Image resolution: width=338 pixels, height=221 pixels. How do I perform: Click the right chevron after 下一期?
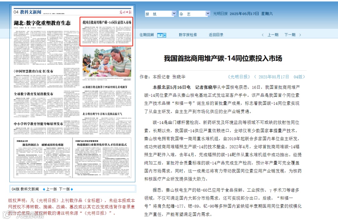pyautogui.click(x=300, y=35)
